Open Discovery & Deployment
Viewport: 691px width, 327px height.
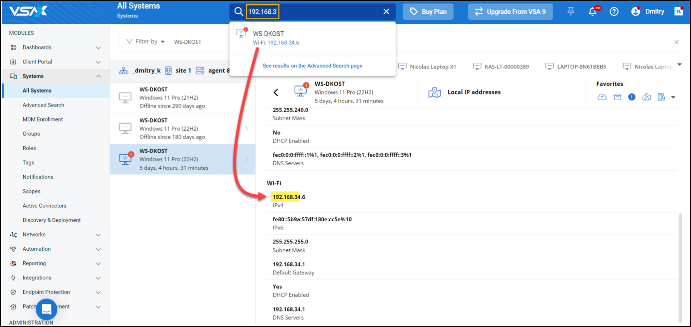(51, 220)
